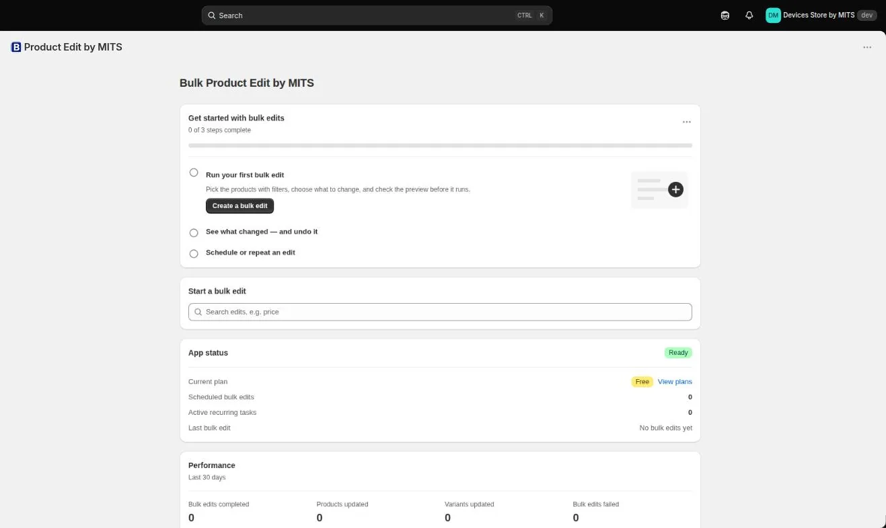
Task: Click the sidekick icon left of the bell
Action: tap(725, 15)
